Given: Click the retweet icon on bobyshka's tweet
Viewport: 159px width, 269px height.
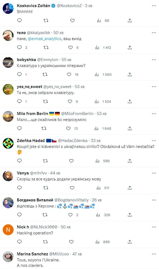Looking at the screenshot, I should click(46, 74).
